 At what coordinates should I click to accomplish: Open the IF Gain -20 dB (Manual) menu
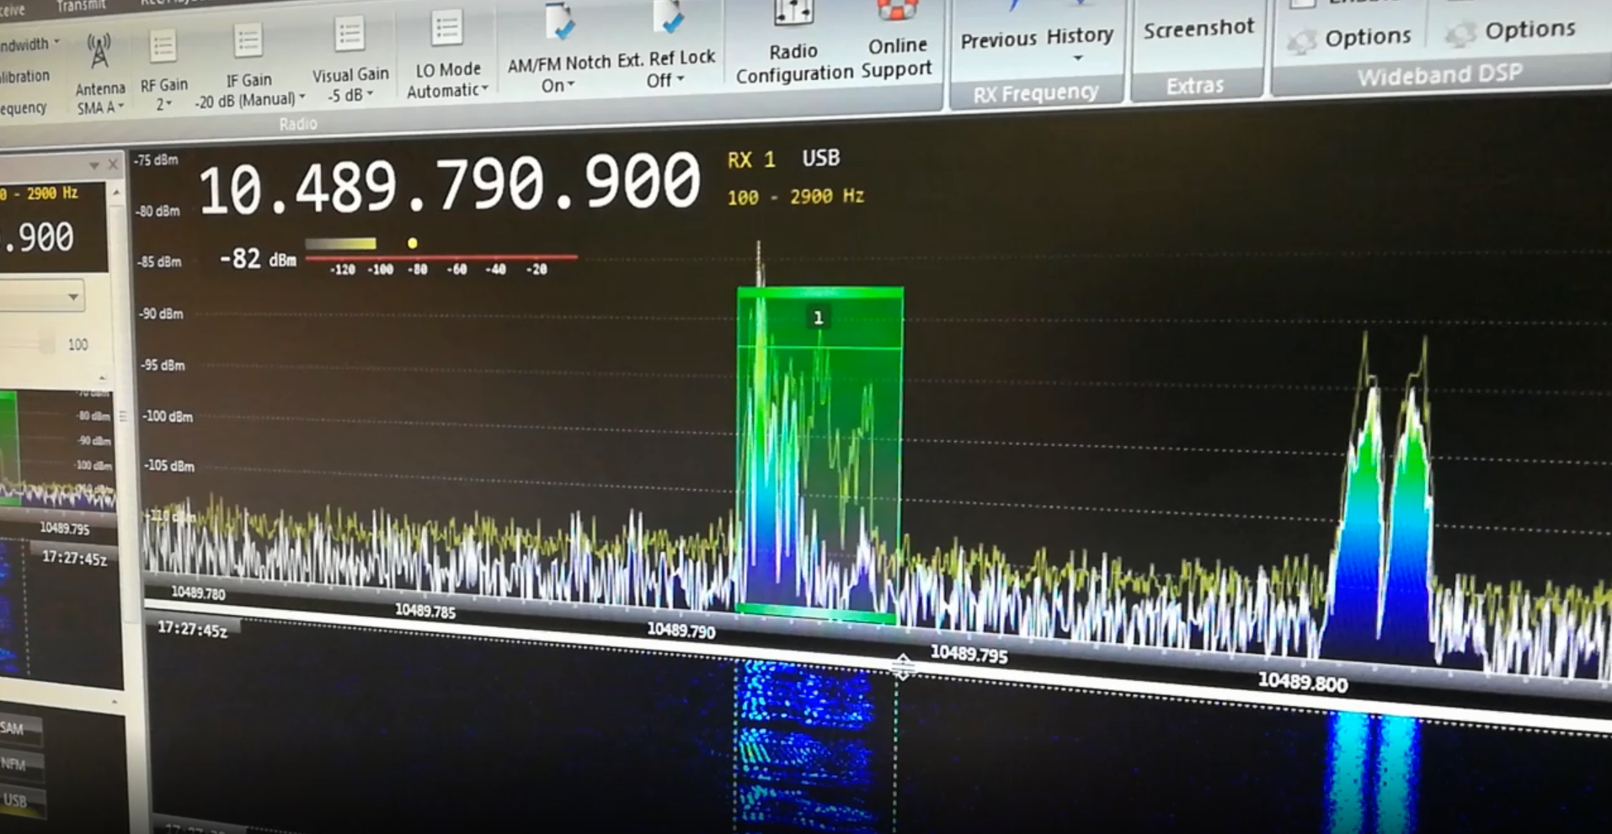click(249, 67)
